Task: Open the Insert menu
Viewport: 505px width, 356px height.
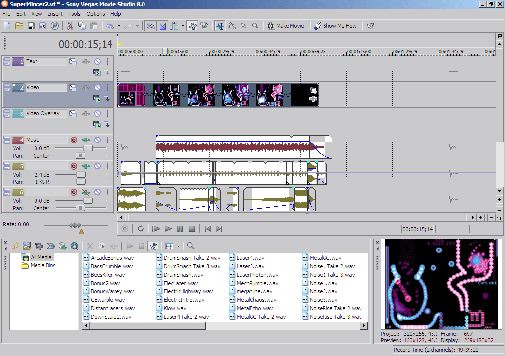Action: pyautogui.click(x=55, y=14)
